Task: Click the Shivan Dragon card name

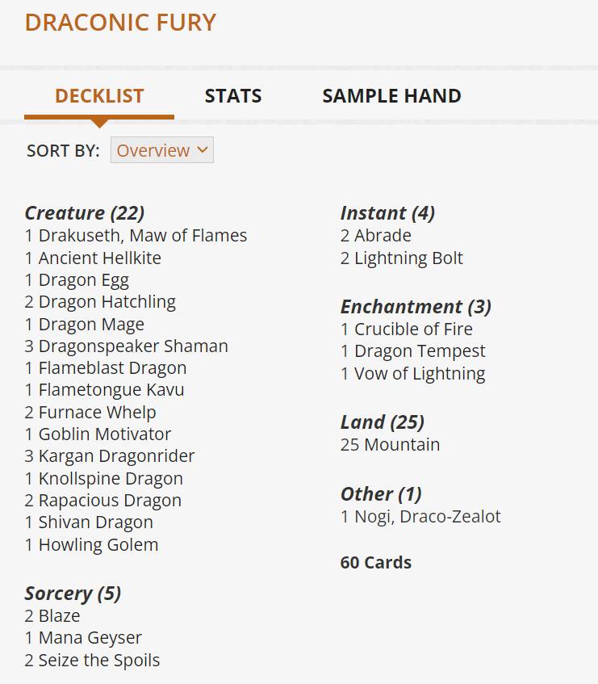Action: tap(95, 522)
